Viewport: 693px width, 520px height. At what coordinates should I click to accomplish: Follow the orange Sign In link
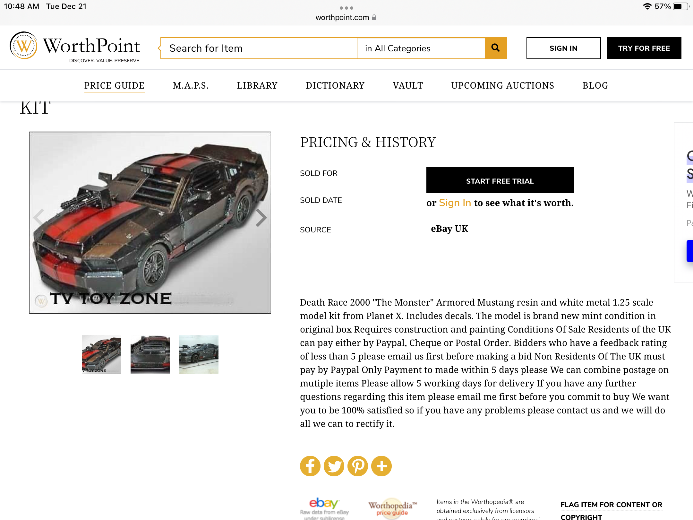(455, 203)
